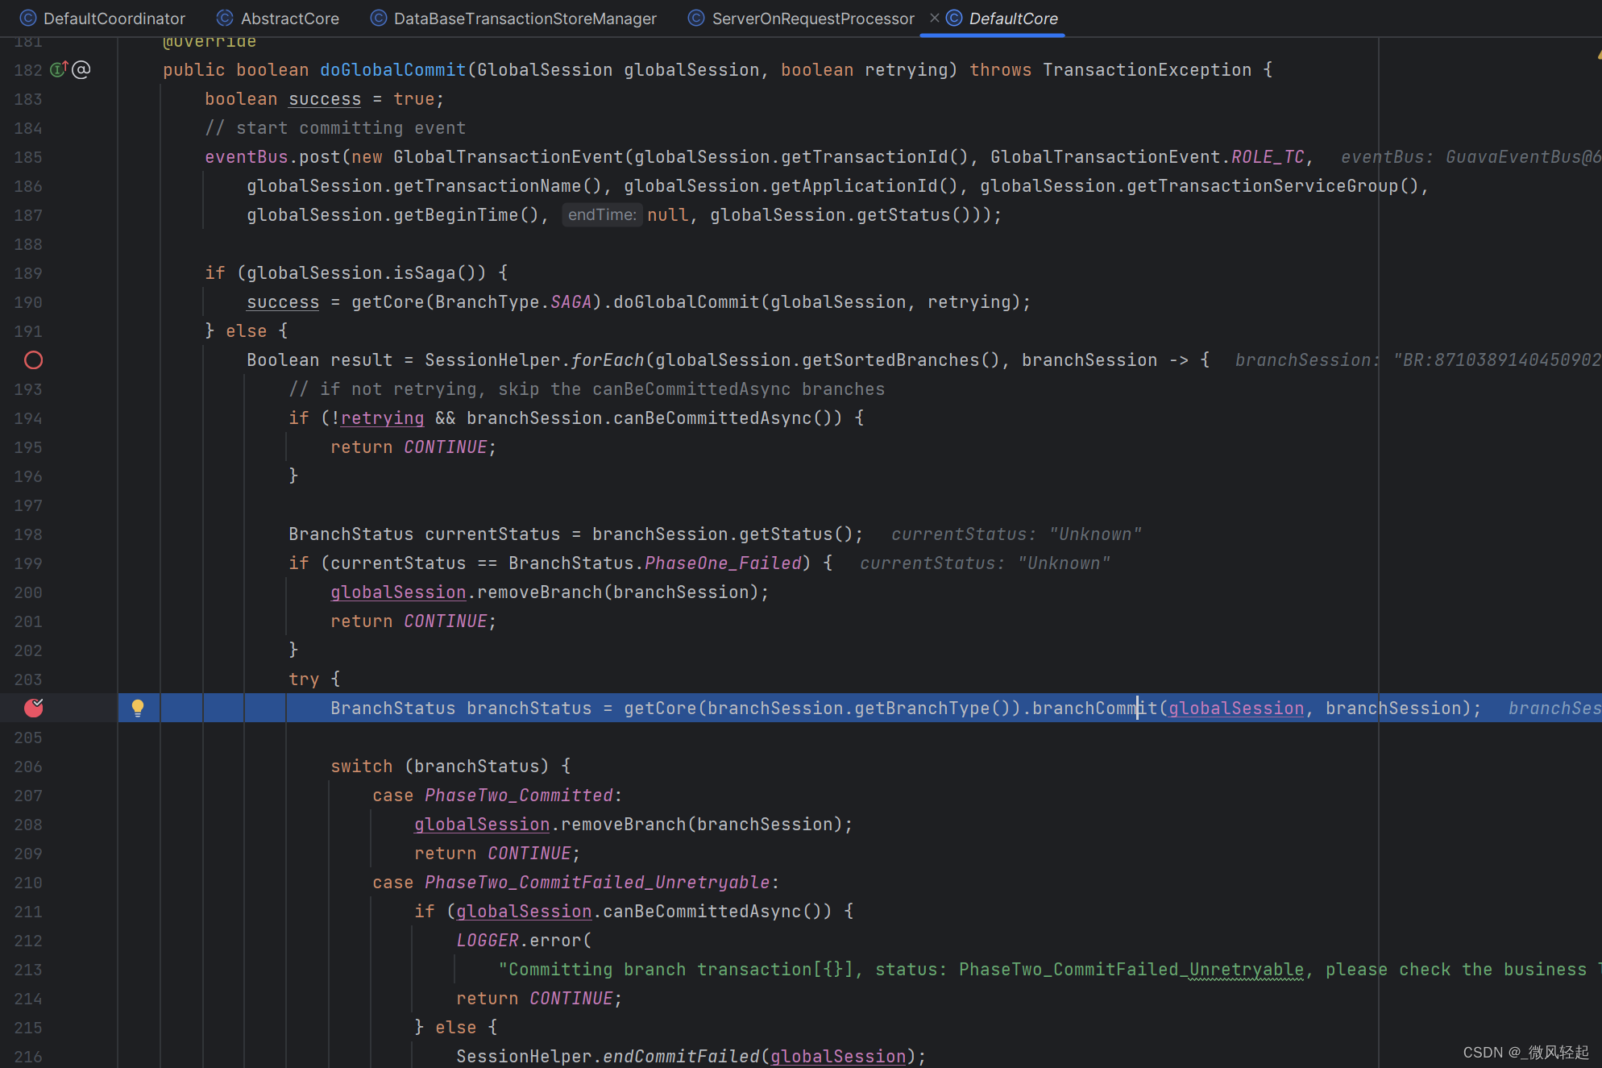Screen dimensions: 1602x1068
Task: Switch to the AbstractCore tab
Action: (x=279, y=18)
